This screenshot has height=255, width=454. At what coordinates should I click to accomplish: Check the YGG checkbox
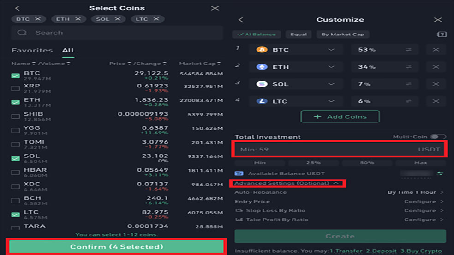[15, 130]
